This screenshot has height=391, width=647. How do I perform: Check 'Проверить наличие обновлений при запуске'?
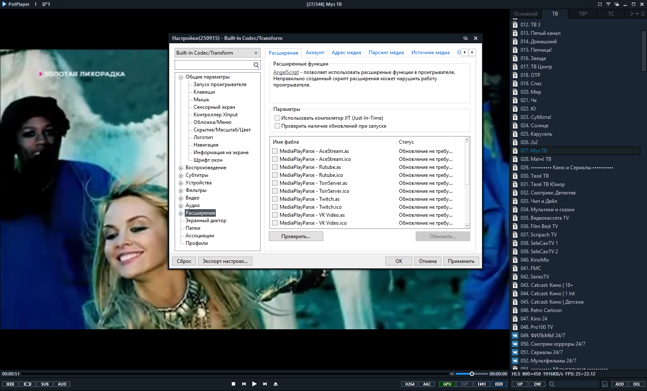point(277,126)
